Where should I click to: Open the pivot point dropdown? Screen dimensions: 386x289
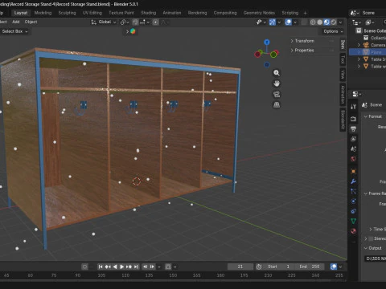coord(125,22)
